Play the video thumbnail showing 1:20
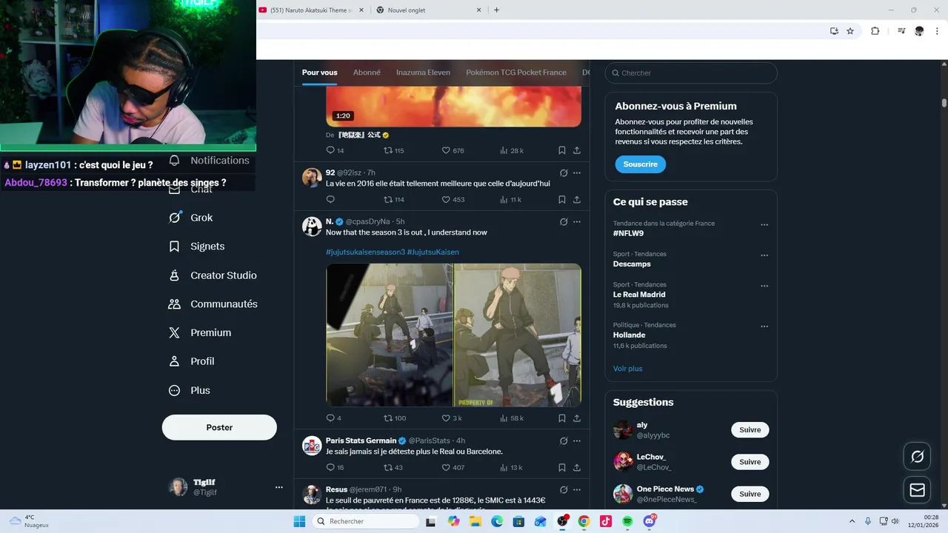The image size is (948, 533). pyautogui.click(x=453, y=107)
